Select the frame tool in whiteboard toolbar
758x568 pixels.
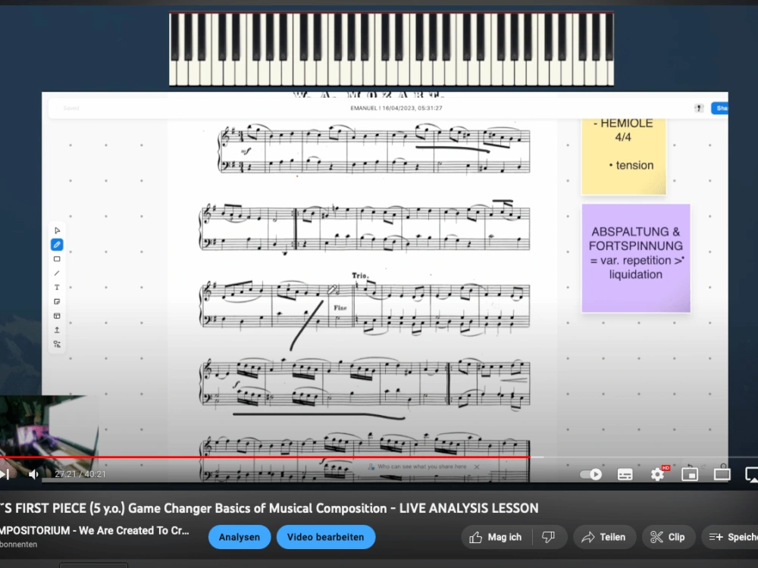pyautogui.click(x=57, y=316)
